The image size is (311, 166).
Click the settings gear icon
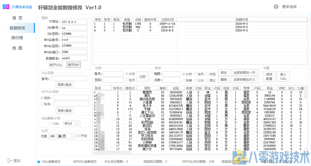[x=276, y=7]
